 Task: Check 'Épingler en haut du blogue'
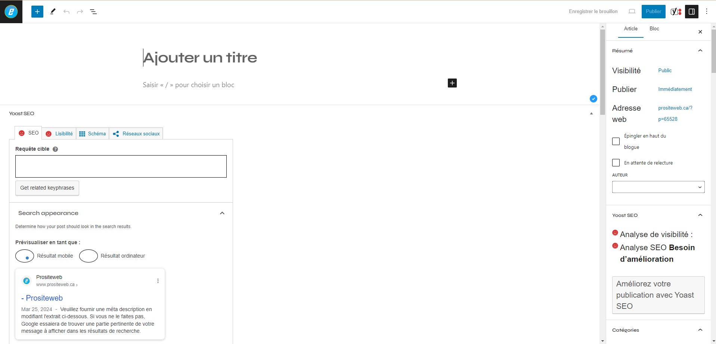[x=616, y=141]
